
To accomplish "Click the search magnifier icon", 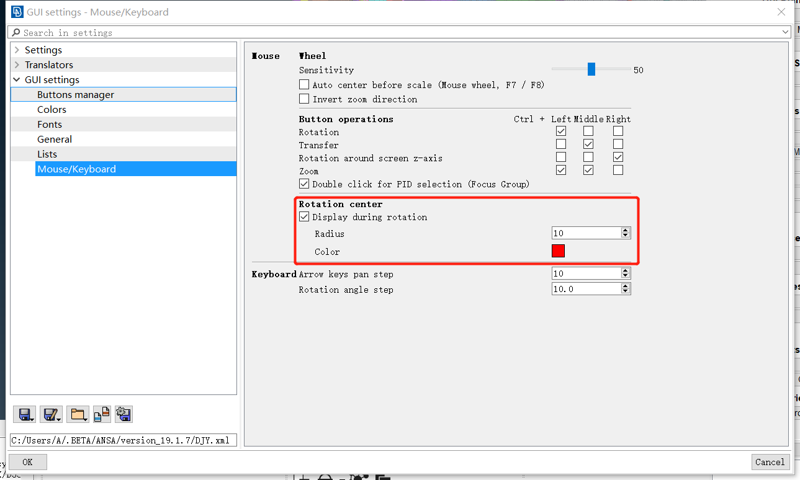I will (x=16, y=32).
